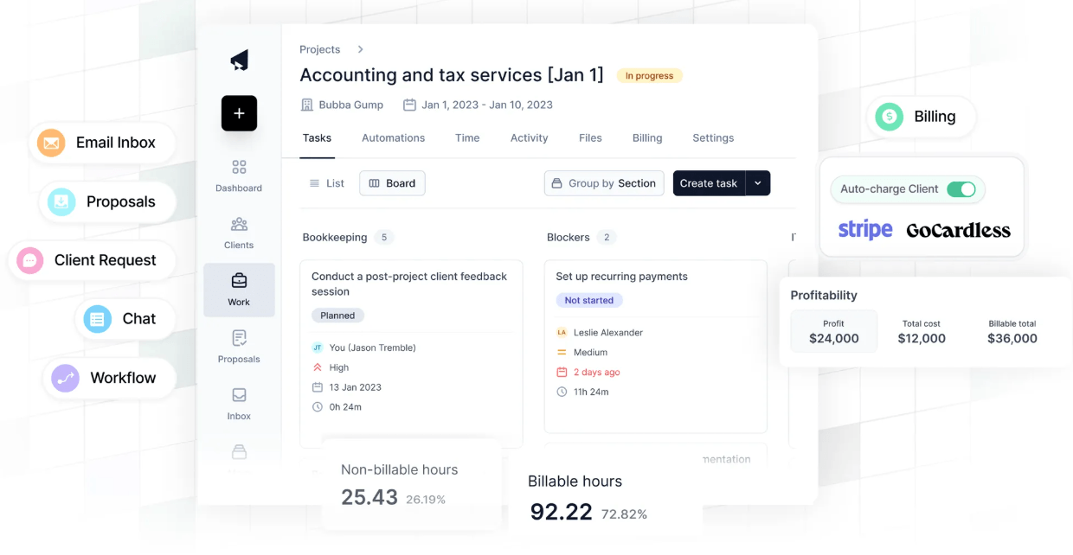1073x555 pixels.
Task: Click the pink Client Request chat icon
Action: click(x=30, y=260)
